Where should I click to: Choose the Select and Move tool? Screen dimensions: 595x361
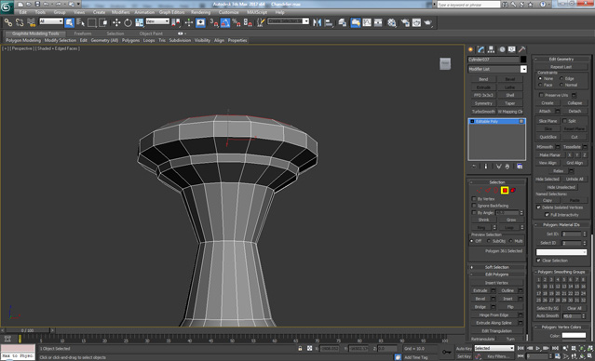click(116, 22)
